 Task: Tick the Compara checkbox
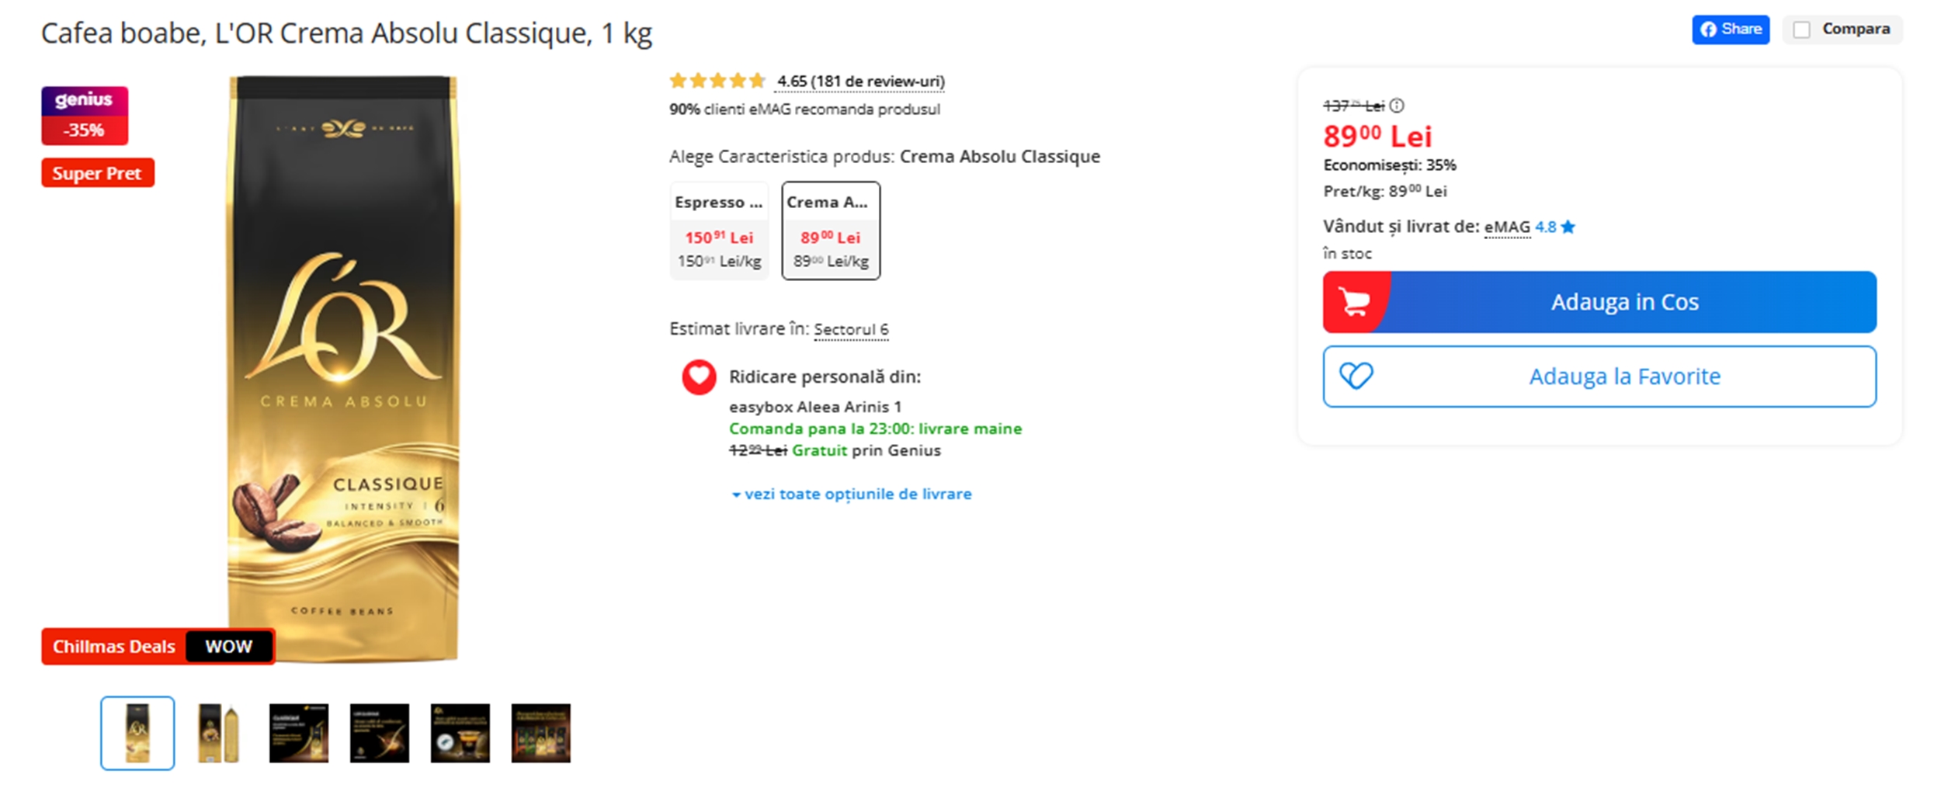point(1802,30)
